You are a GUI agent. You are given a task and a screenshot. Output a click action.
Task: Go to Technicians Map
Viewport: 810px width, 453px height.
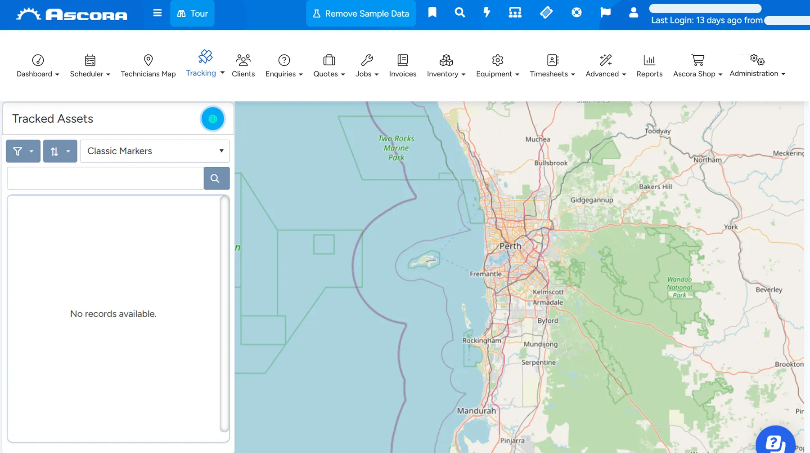click(148, 66)
